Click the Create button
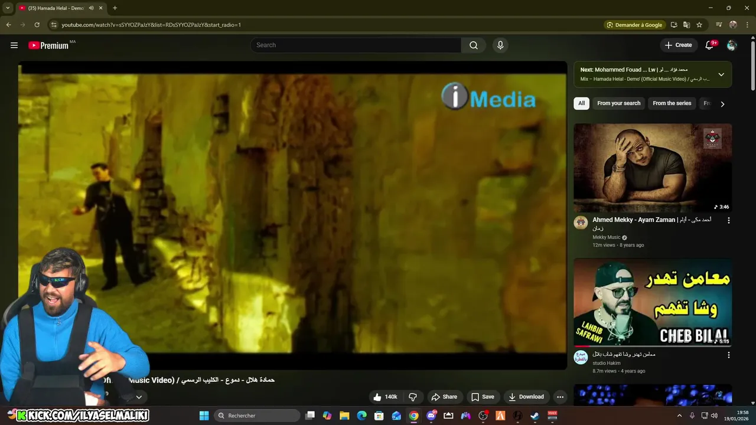The width and height of the screenshot is (756, 425). [678, 45]
